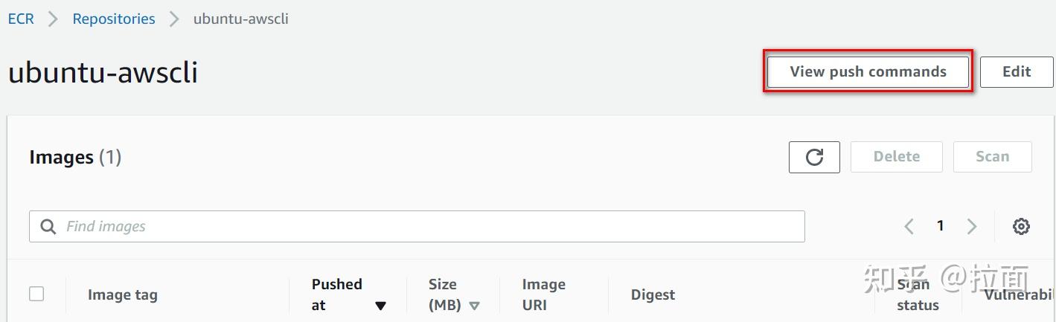Select page number 1
This screenshot has width=1056, height=322.
pyautogui.click(x=940, y=226)
